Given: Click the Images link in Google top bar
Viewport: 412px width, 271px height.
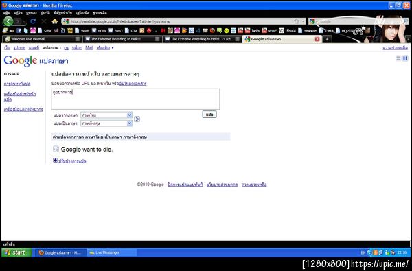Looking at the screenshot, I should click(x=19, y=48).
